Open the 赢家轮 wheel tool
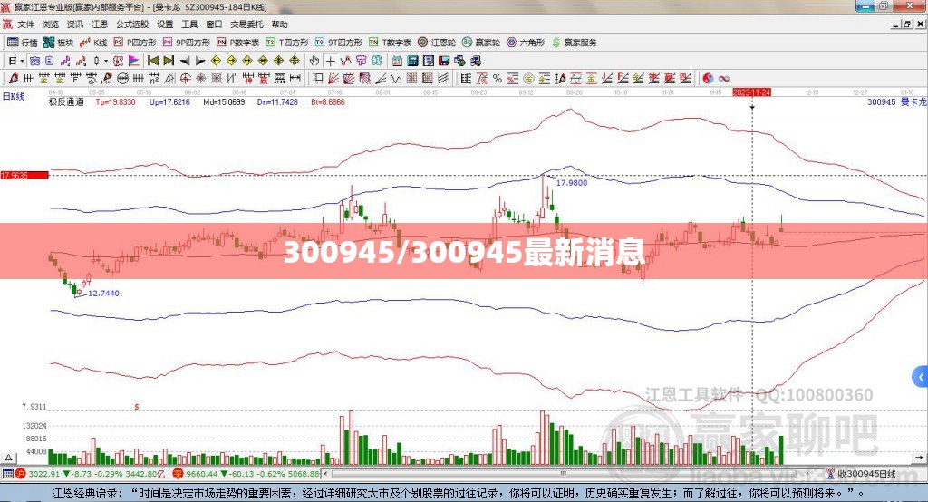 (481, 42)
